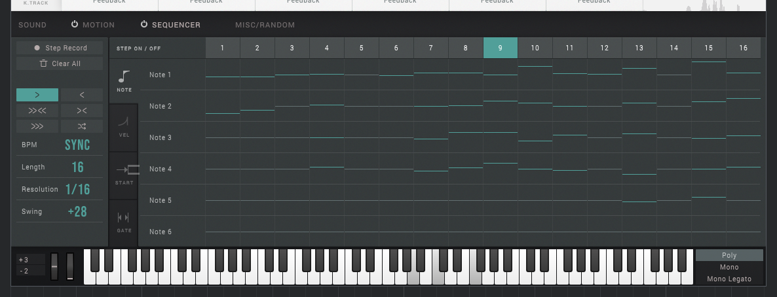Click the Length value 16
The width and height of the screenshot is (777, 297).
(77, 167)
